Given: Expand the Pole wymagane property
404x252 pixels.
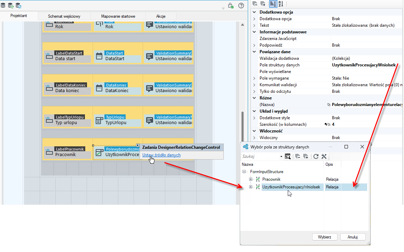Looking at the screenshot, I should [254, 78].
